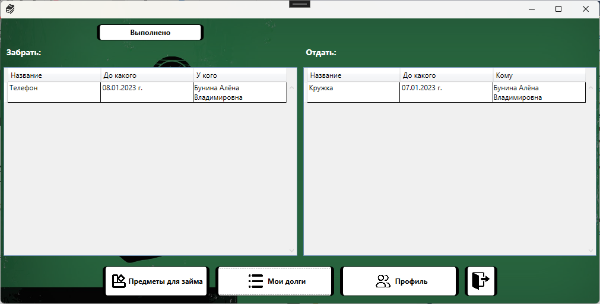
Task: Click scroll-up arrow of Забрать list
Action: [x=291, y=88]
